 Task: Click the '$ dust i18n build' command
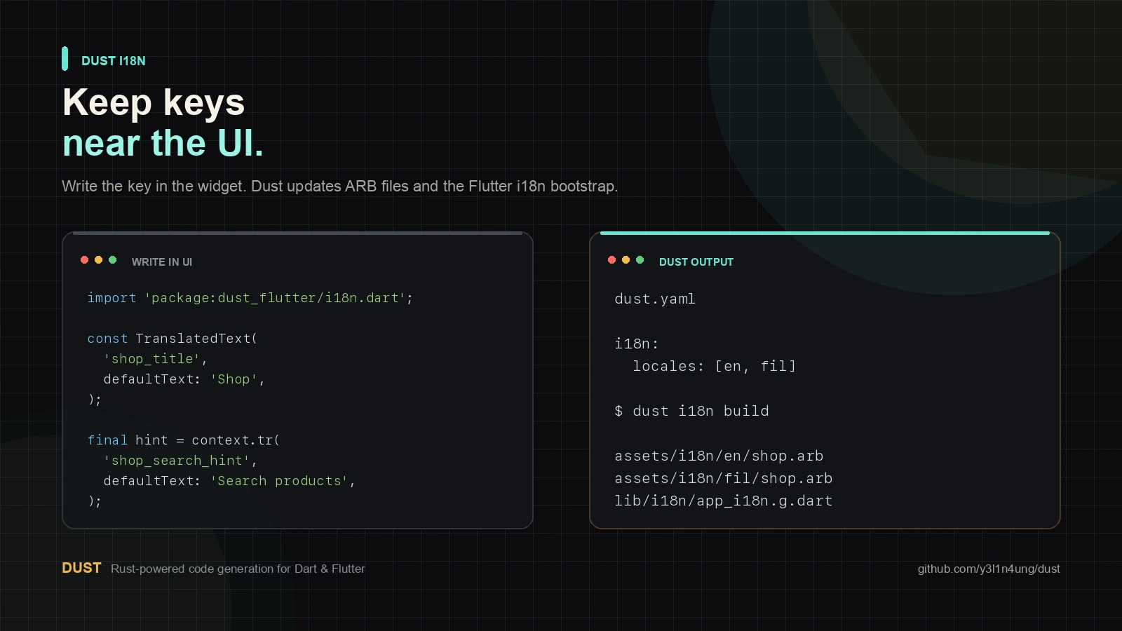point(691,411)
